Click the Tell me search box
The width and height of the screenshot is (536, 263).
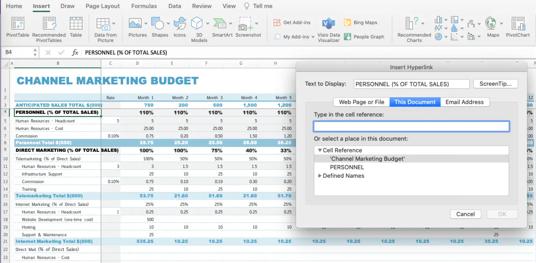258,6
